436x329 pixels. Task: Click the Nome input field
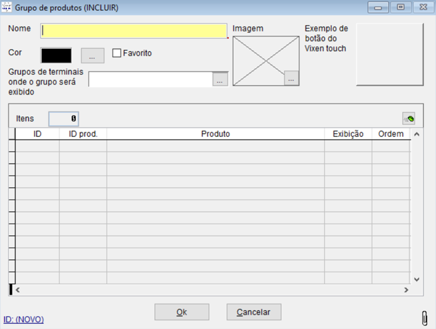point(133,30)
